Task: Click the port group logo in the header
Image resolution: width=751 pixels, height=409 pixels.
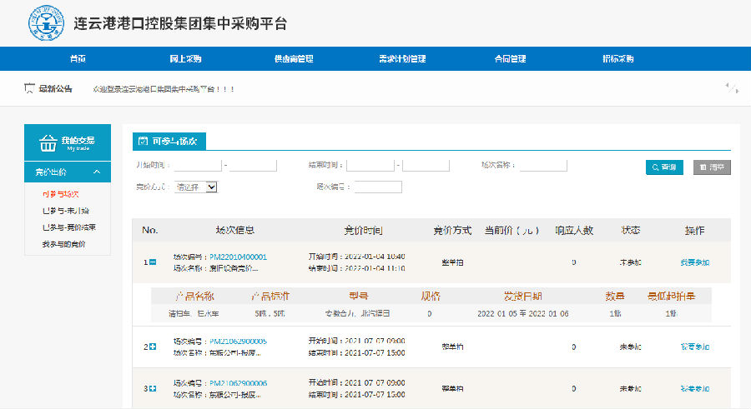Action: (46, 22)
